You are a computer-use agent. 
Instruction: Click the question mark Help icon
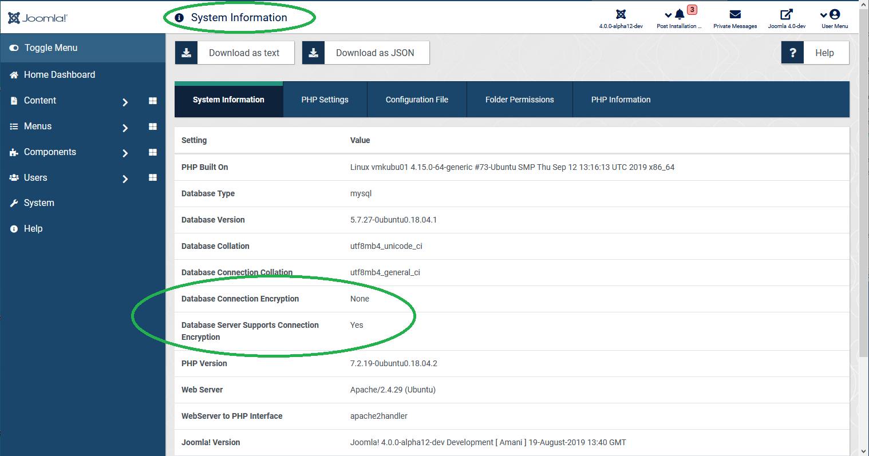[793, 53]
